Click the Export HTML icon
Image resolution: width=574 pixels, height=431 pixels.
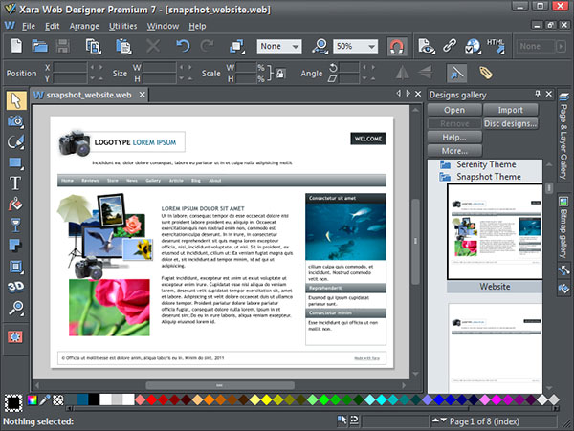click(x=496, y=46)
